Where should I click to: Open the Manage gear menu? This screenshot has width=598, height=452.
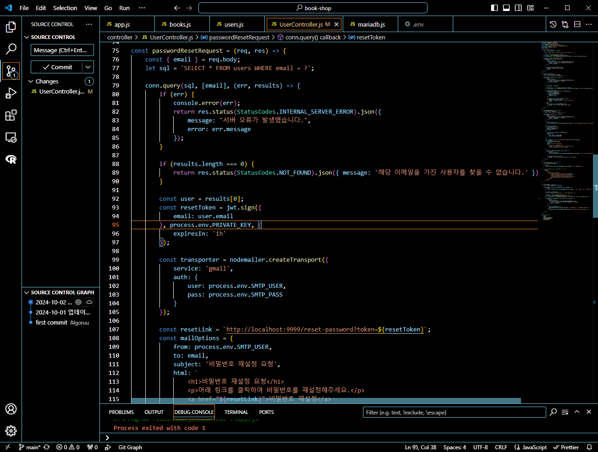(11, 431)
